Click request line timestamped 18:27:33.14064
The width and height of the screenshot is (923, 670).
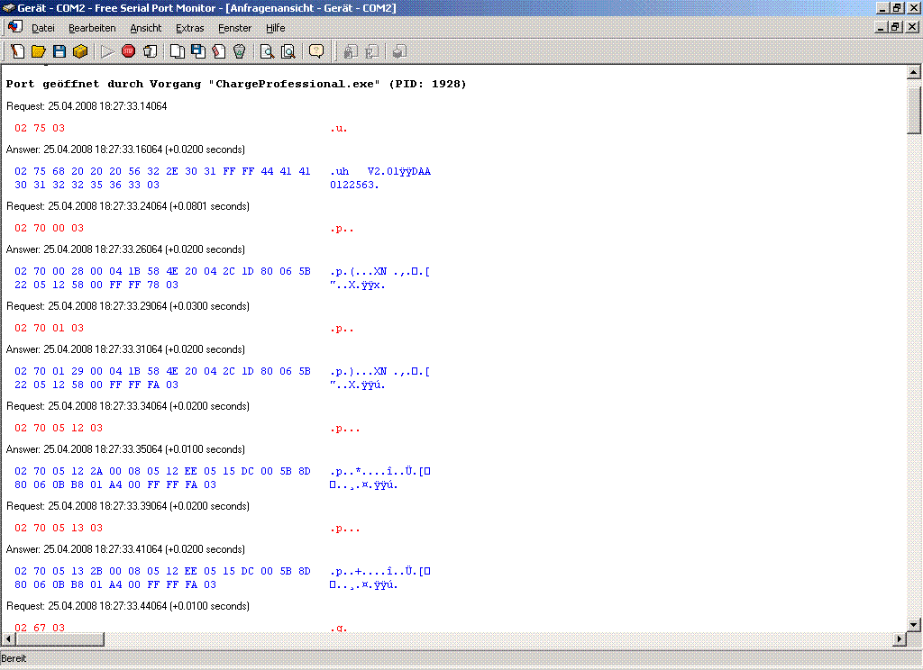pos(87,106)
